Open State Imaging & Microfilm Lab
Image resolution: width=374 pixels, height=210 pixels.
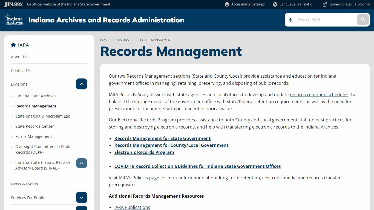(43, 116)
